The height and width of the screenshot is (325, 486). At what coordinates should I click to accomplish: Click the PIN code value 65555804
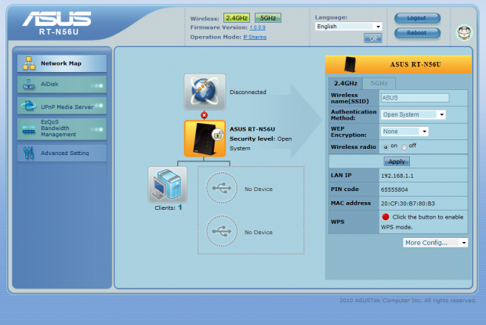click(x=394, y=190)
